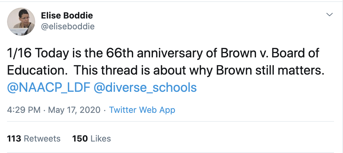The height and width of the screenshot is (153, 343).
Task: Visit the @diverse_schools mention
Action: (x=145, y=87)
